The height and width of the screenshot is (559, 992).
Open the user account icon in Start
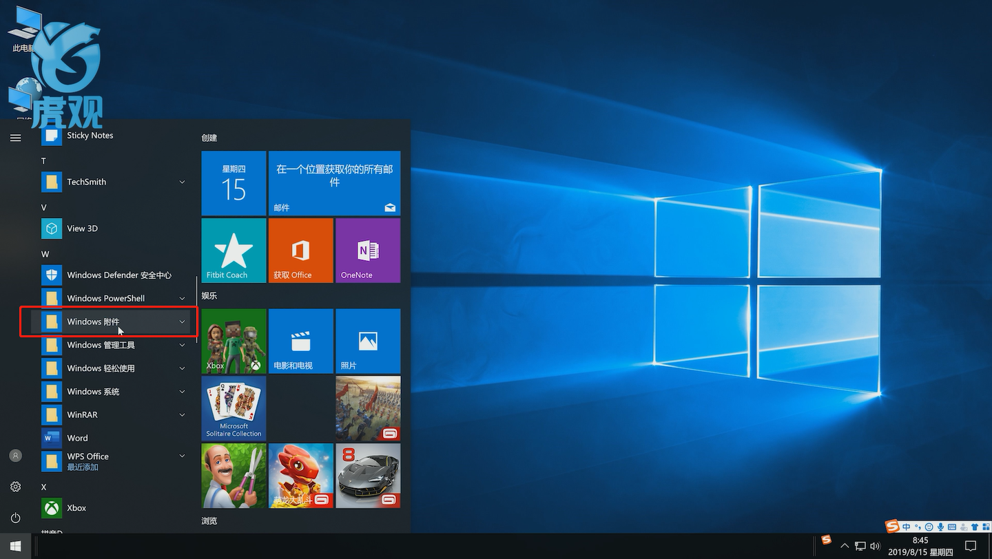[15, 456]
